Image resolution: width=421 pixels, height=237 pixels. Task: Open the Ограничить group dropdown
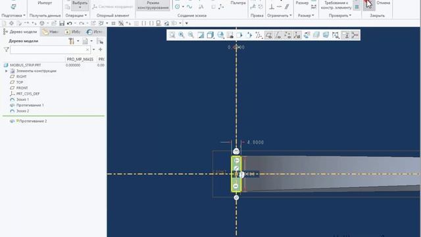[x=279, y=16]
